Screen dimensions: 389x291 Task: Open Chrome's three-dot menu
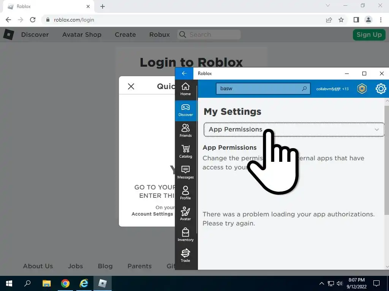[381, 20]
